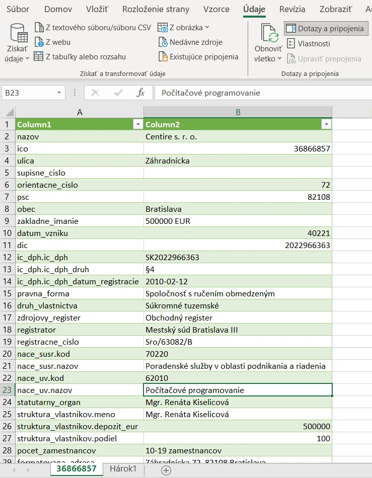Select the struktura_vlastnikov.podiel value 100
This screenshot has height=478, width=372.
coord(238,438)
